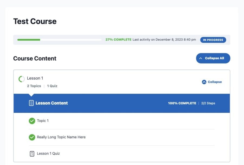
Task: Collapse all course content sections
Action: point(213,58)
